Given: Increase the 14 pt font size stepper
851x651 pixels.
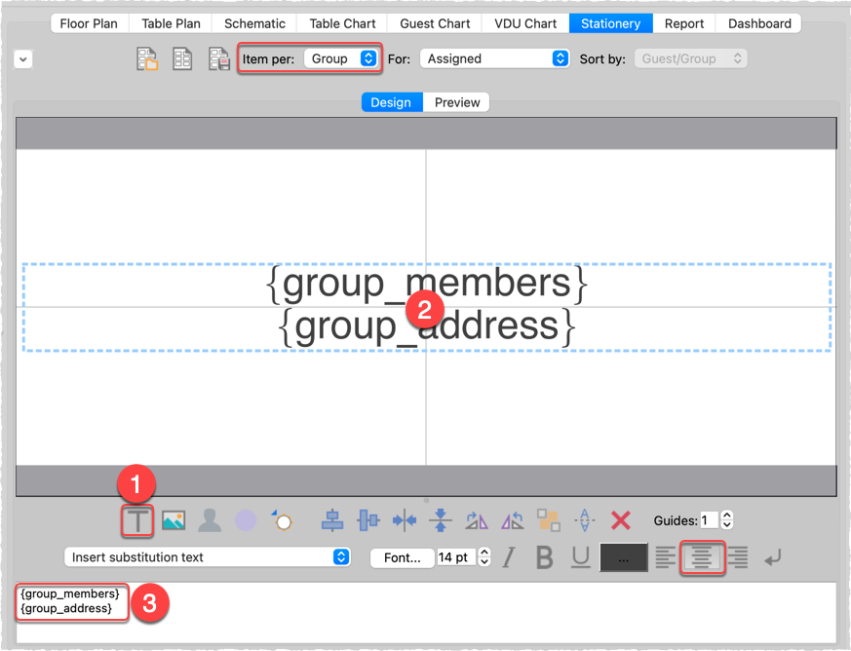Looking at the screenshot, I should tap(483, 552).
